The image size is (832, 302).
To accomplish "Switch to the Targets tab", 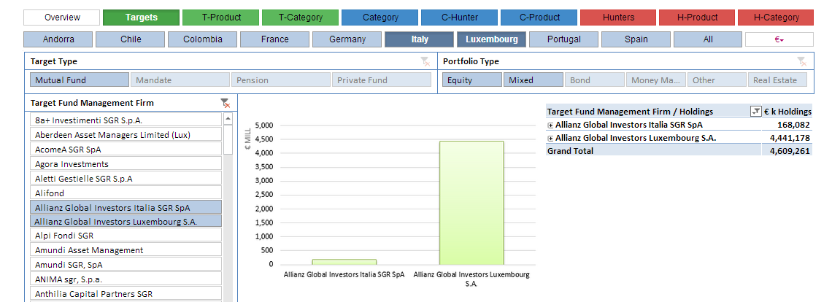I will [x=141, y=18].
